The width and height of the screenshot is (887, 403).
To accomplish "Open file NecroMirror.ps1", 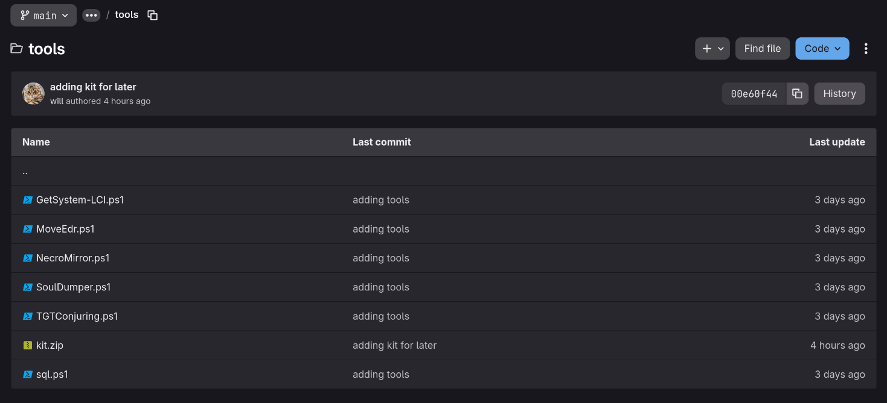I will coord(73,258).
